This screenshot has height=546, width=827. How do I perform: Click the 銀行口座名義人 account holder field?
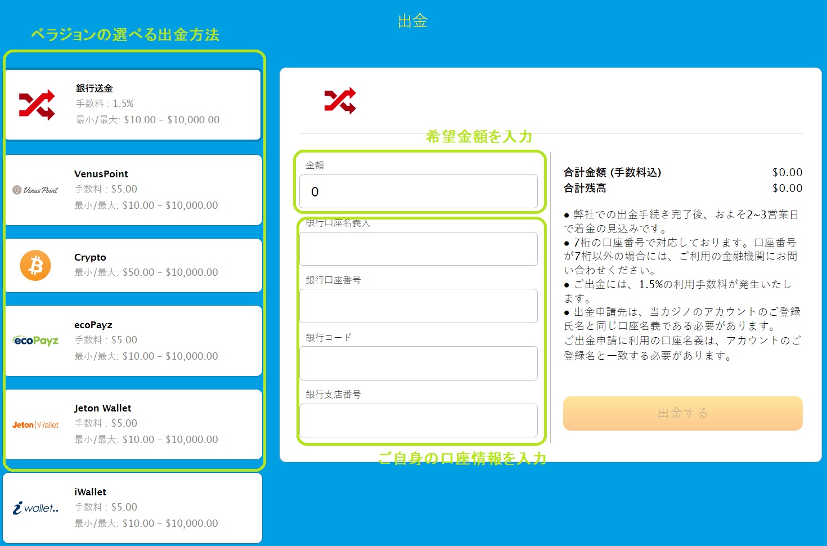418,249
